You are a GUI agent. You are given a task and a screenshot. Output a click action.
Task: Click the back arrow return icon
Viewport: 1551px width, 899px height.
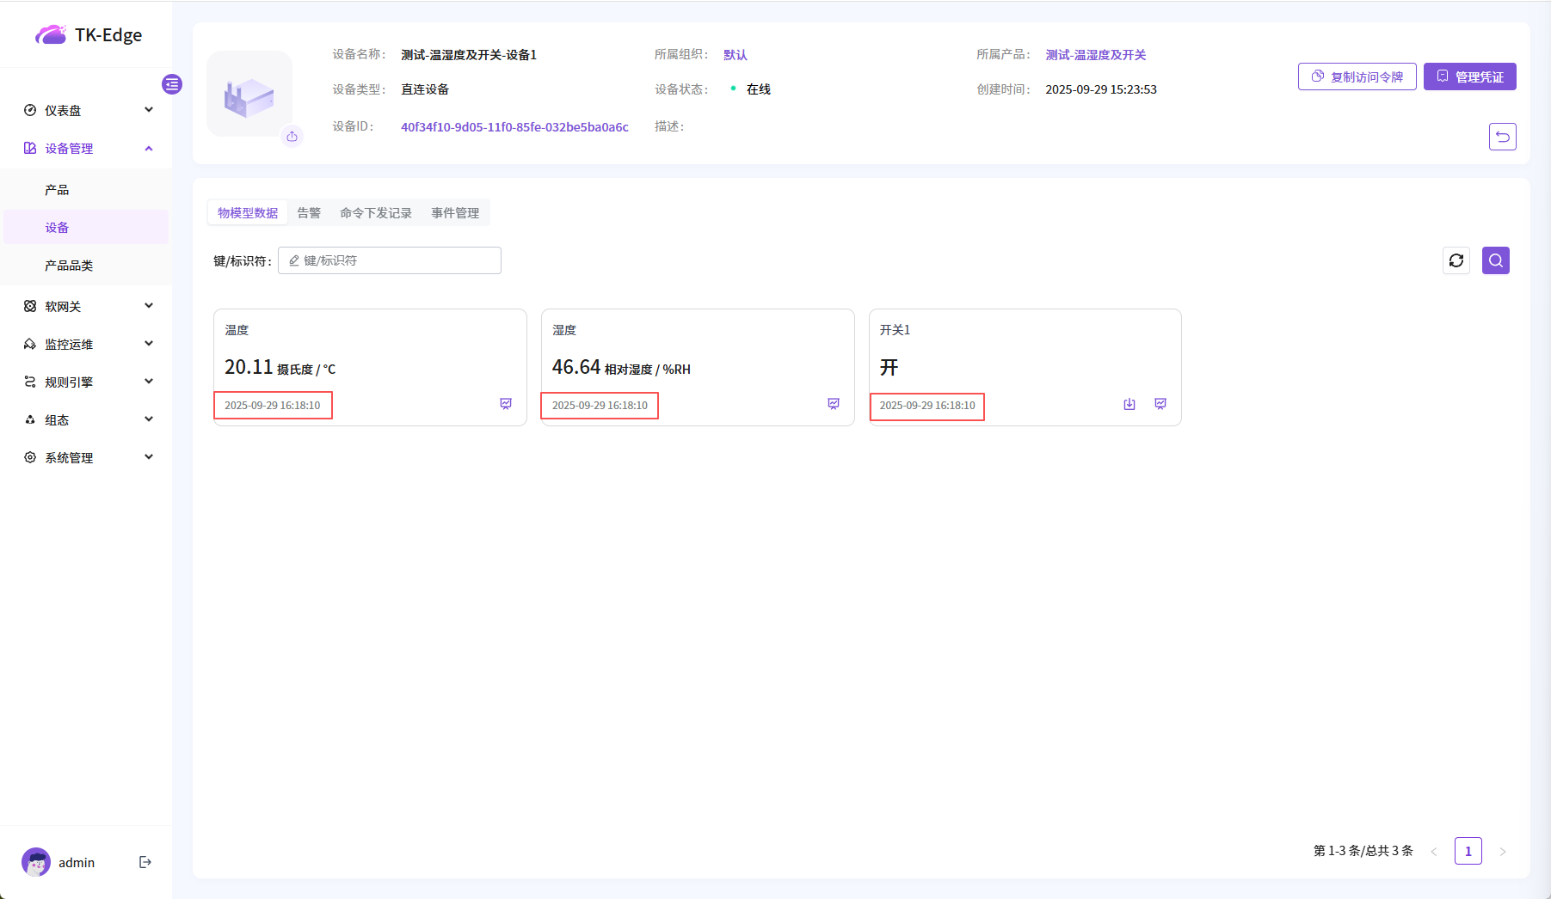1502,137
